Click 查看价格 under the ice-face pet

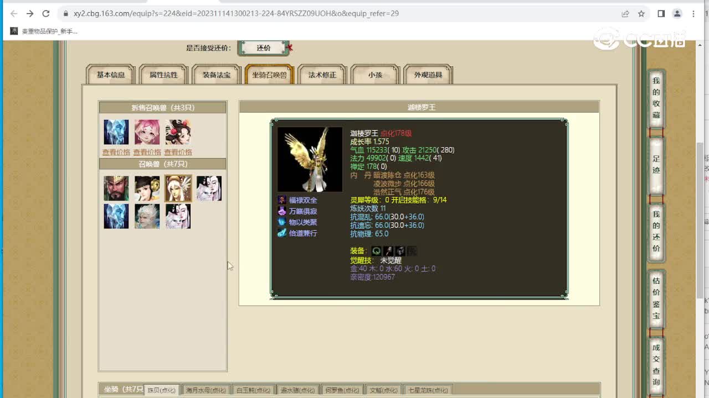pos(116,152)
